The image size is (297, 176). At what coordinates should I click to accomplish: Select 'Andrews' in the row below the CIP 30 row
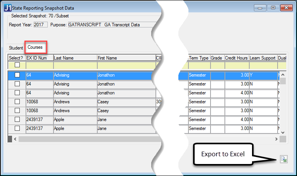click(75, 111)
